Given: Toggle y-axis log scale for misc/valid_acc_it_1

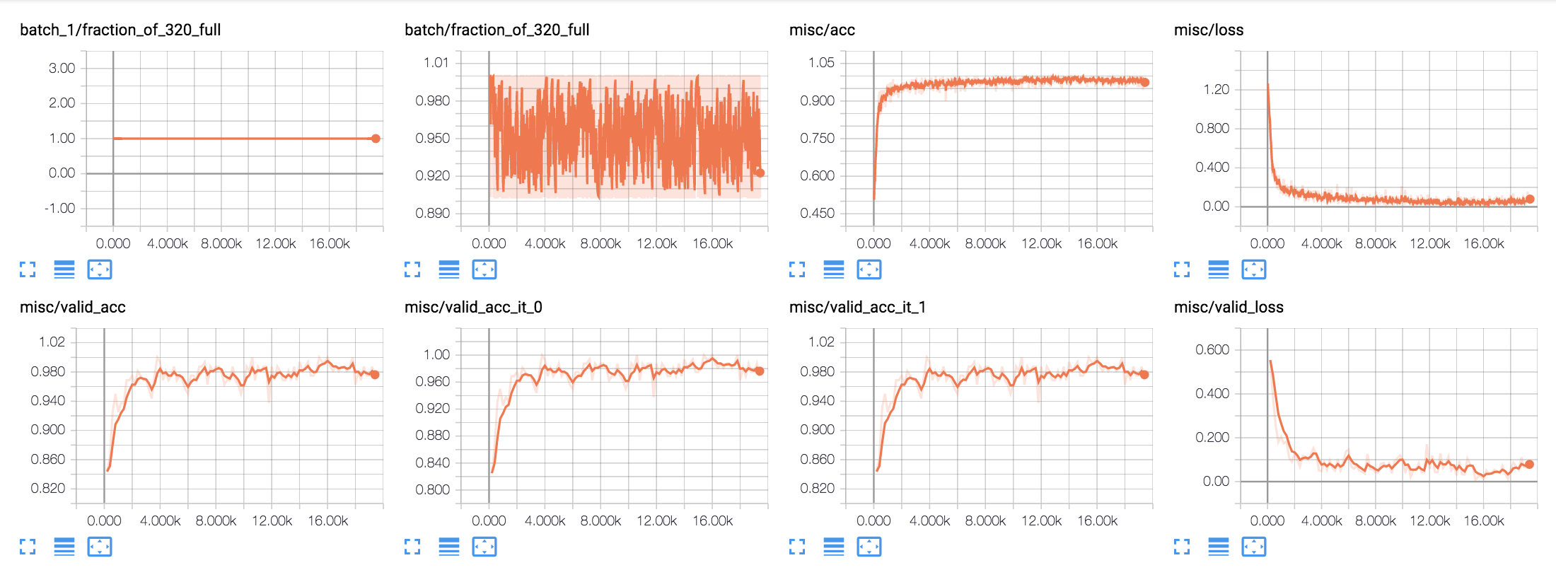Looking at the screenshot, I should pyautogui.click(x=834, y=547).
